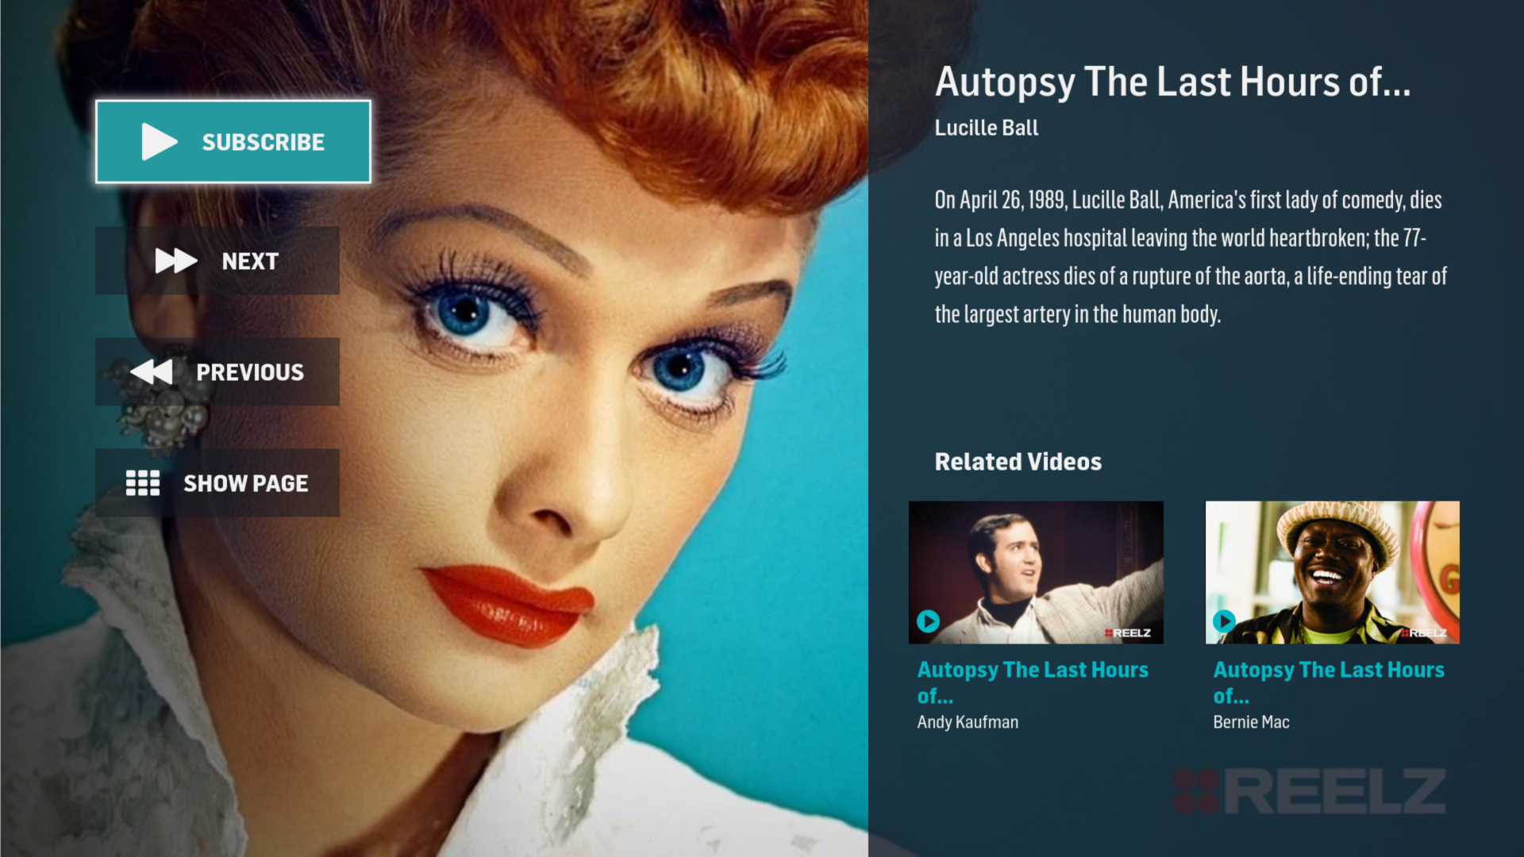This screenshot has width=1524, height=857.
Task: Click play circle on Bernie Mac thumbnail
Action: 1224,621
